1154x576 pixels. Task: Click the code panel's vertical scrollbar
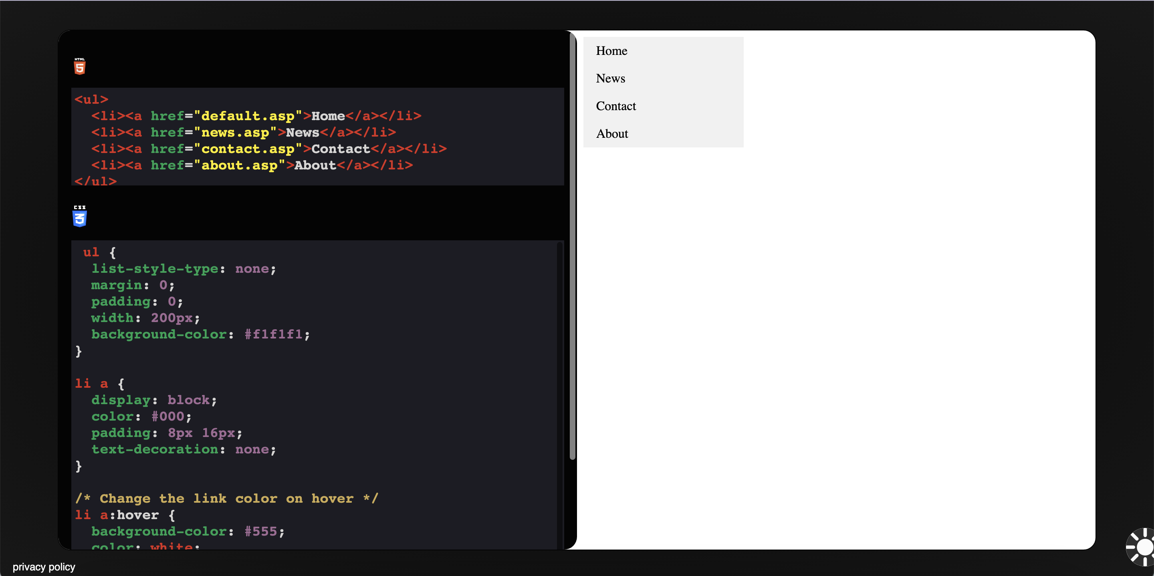pos(572,246)
